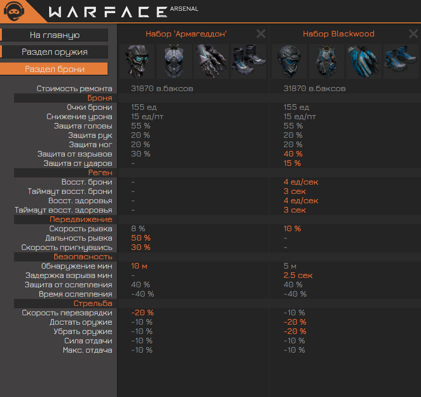
Task: Click Армагеддон's 30 % crouch speed value
Action: click(141, 248)
